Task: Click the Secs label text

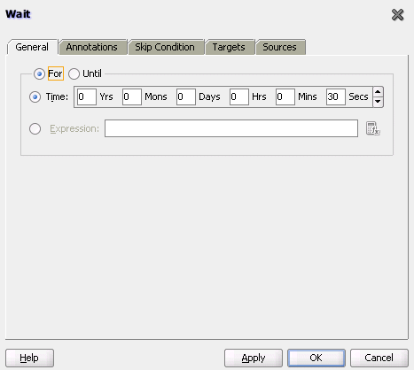Action: pos(358,96)
